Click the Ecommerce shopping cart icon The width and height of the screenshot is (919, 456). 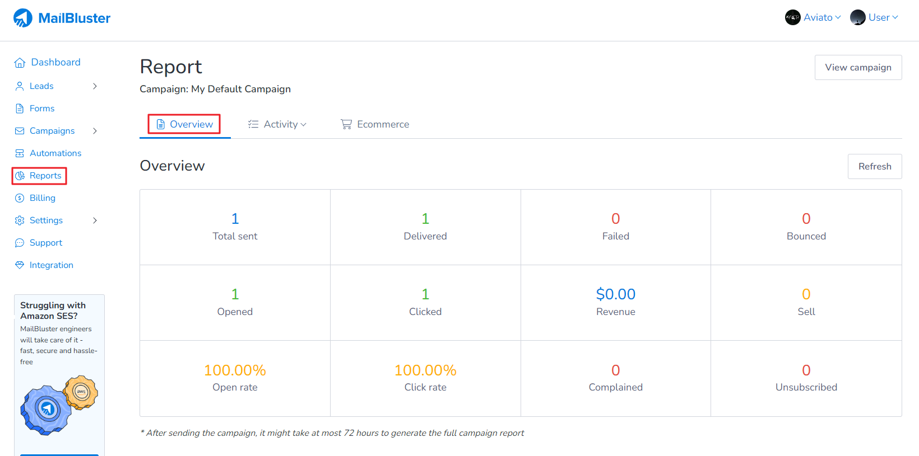(x=346, y=124)
